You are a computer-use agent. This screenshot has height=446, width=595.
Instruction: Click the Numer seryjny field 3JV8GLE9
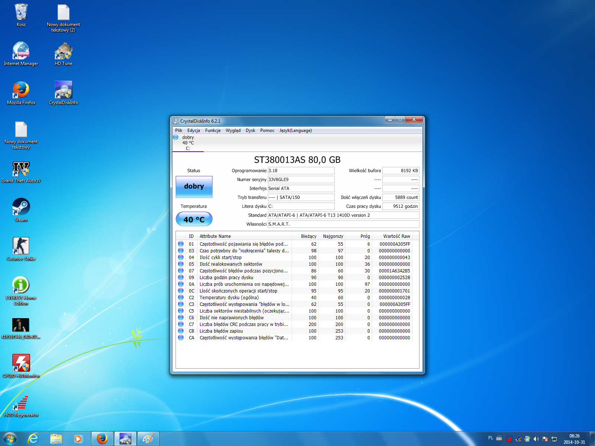[301, 180]
